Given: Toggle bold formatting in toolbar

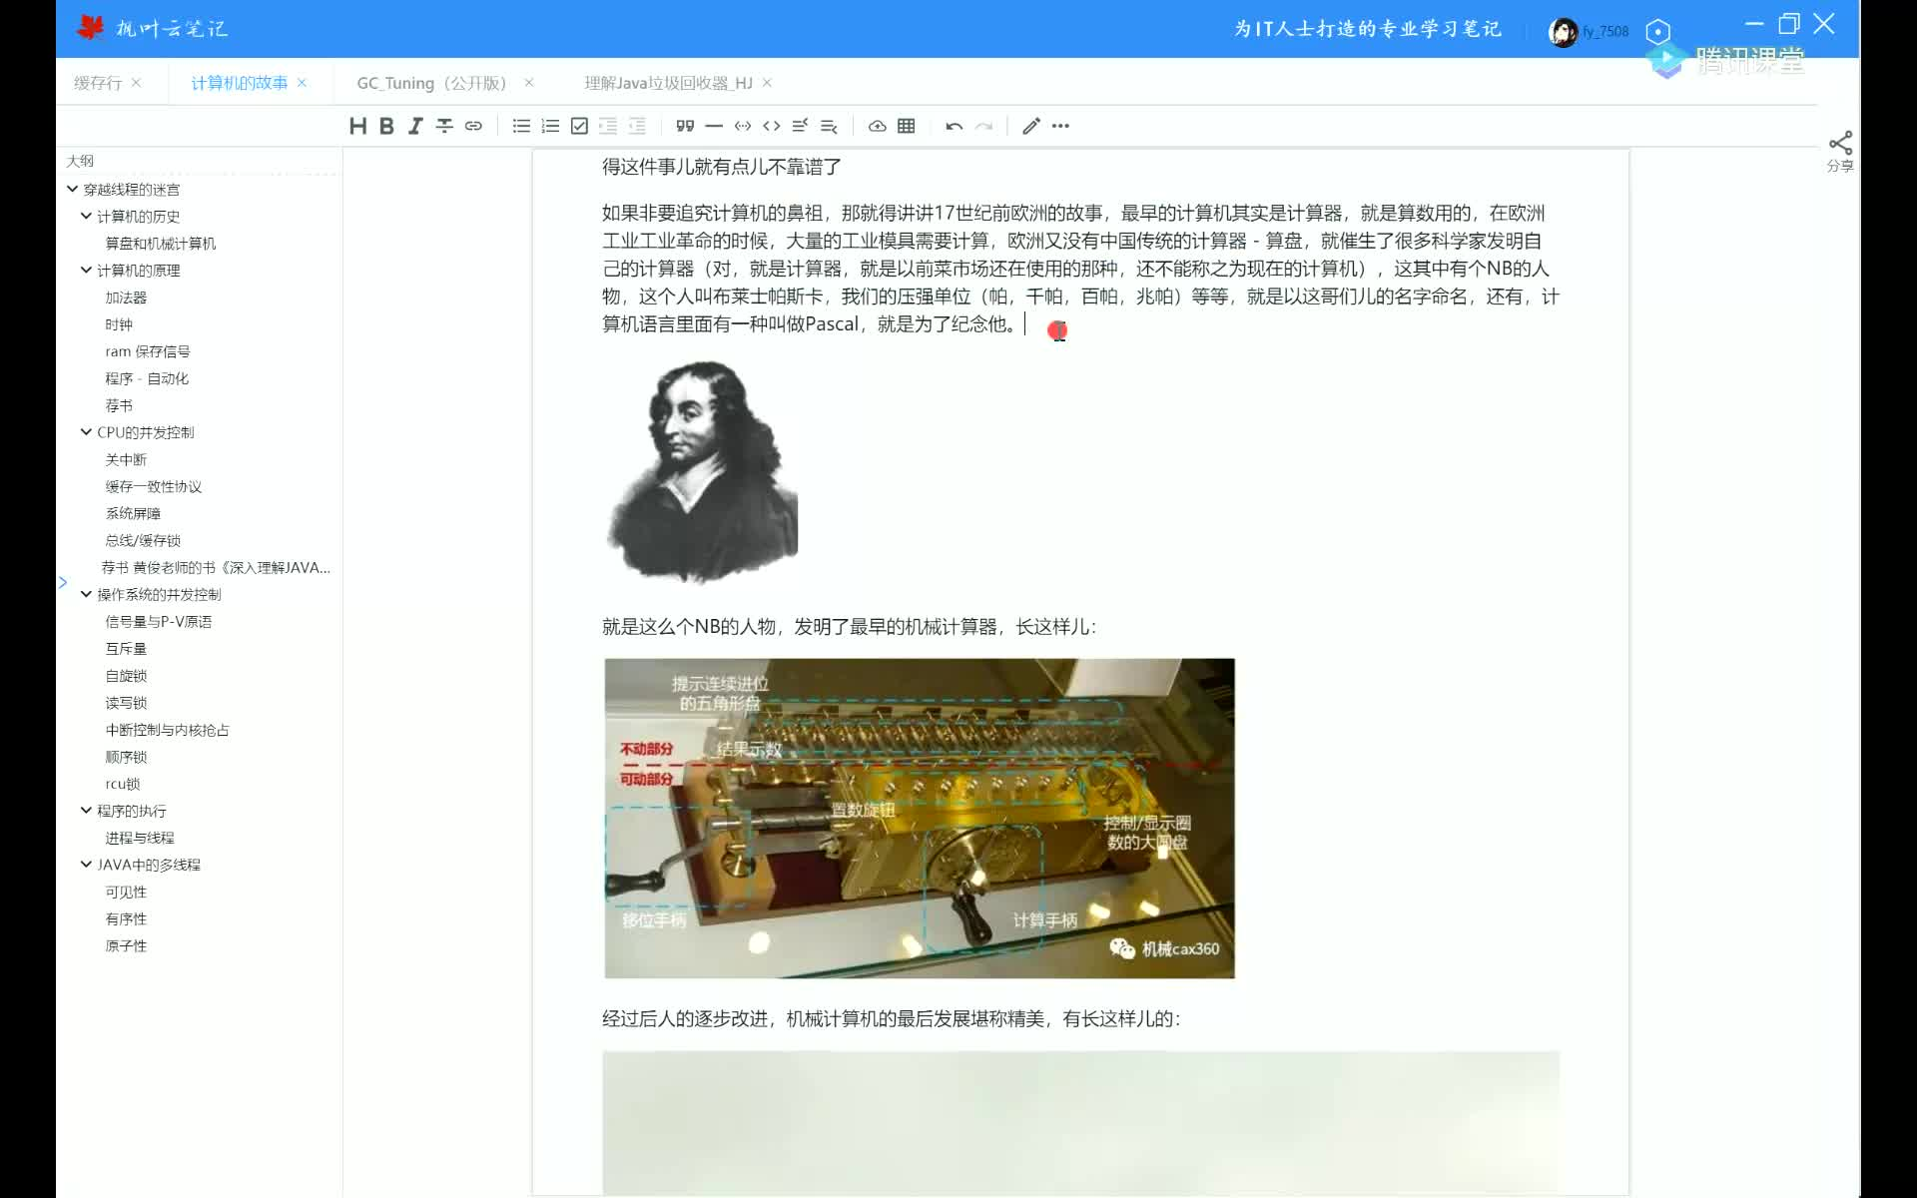Looking at the screenshot, I should 386,126.
